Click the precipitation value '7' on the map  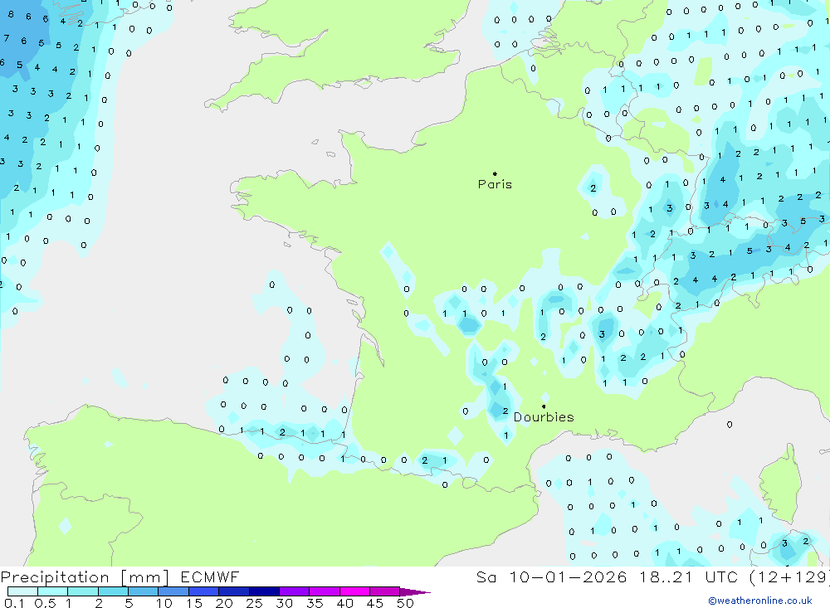click(x=7, y=38)
